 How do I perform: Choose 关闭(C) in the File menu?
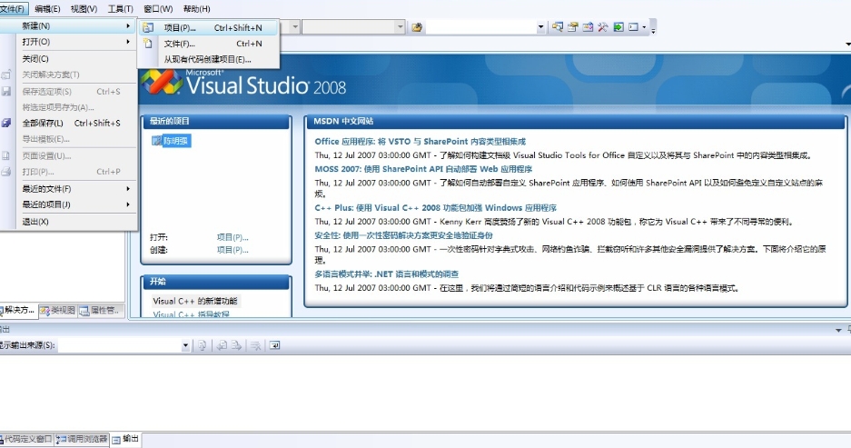(x=68, y=59)
